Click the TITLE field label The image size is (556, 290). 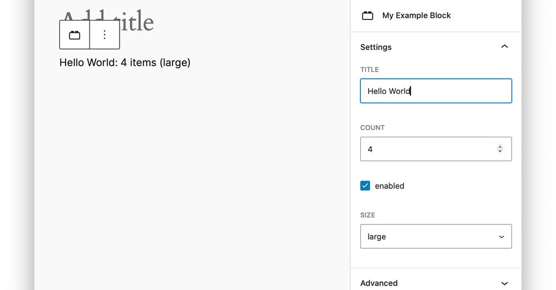coord(369,69)
